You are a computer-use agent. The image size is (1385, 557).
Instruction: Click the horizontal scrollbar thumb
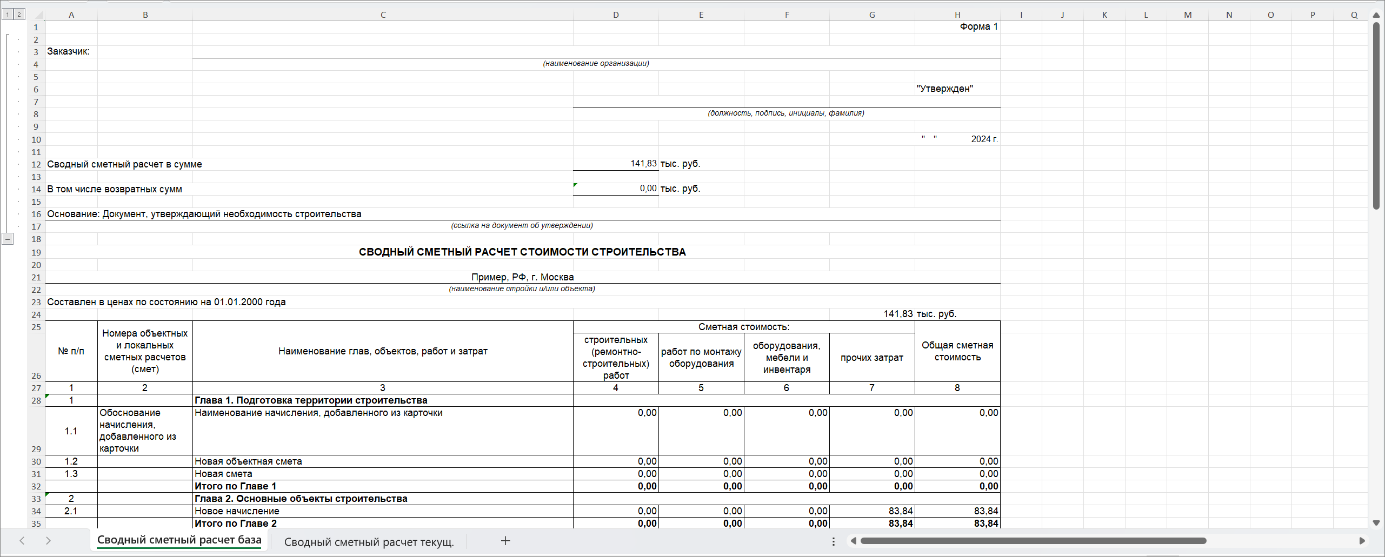coord(1033,541)
